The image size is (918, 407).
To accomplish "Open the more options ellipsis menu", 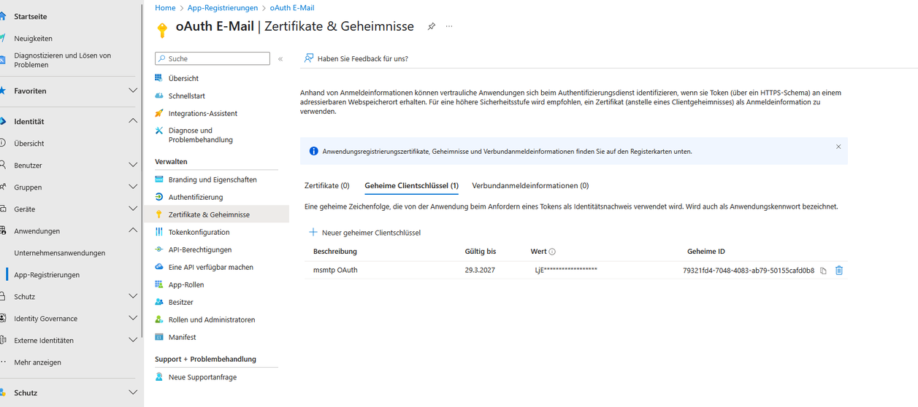I will tap(449, 27).
